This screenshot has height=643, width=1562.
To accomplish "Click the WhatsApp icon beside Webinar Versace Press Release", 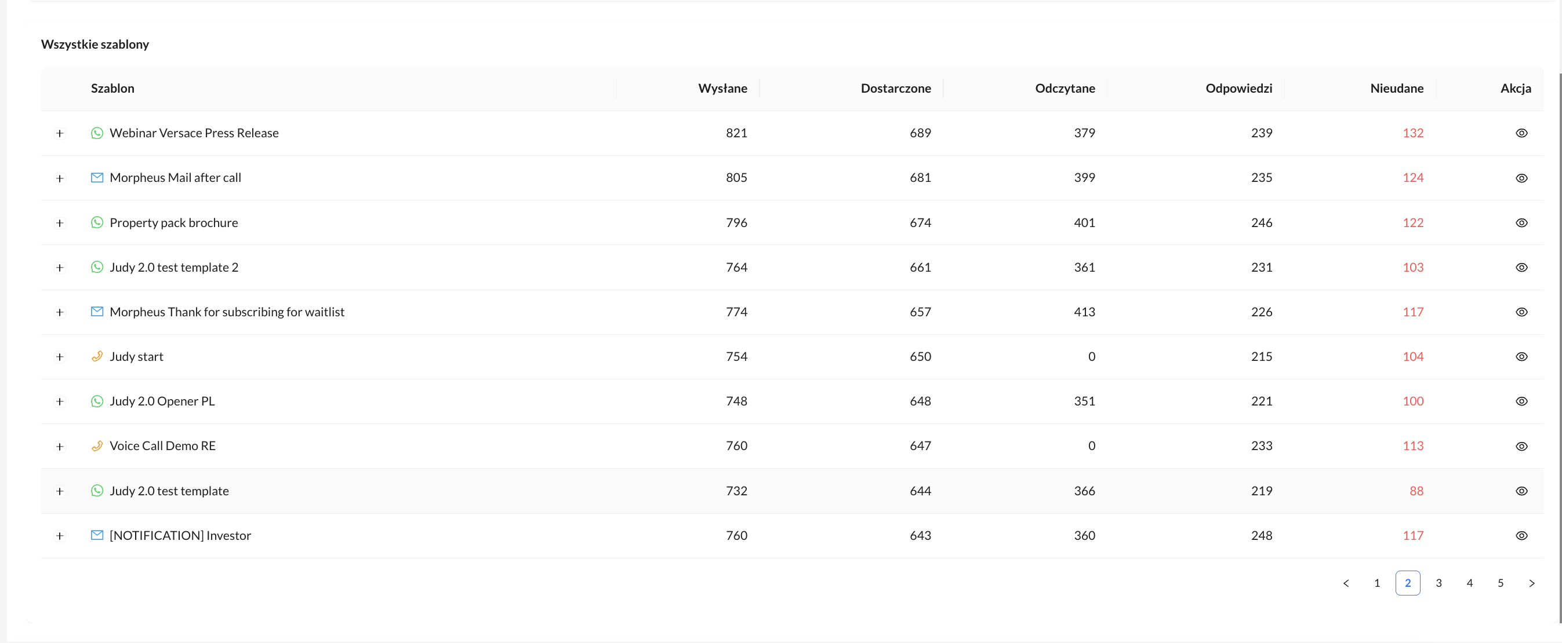I will (x=97, y=133).
